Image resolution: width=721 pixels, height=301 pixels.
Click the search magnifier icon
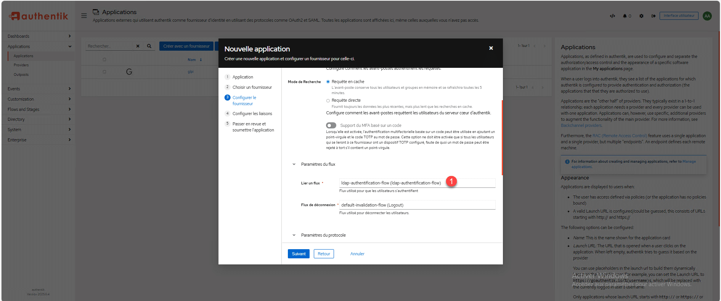click(149, 46)
